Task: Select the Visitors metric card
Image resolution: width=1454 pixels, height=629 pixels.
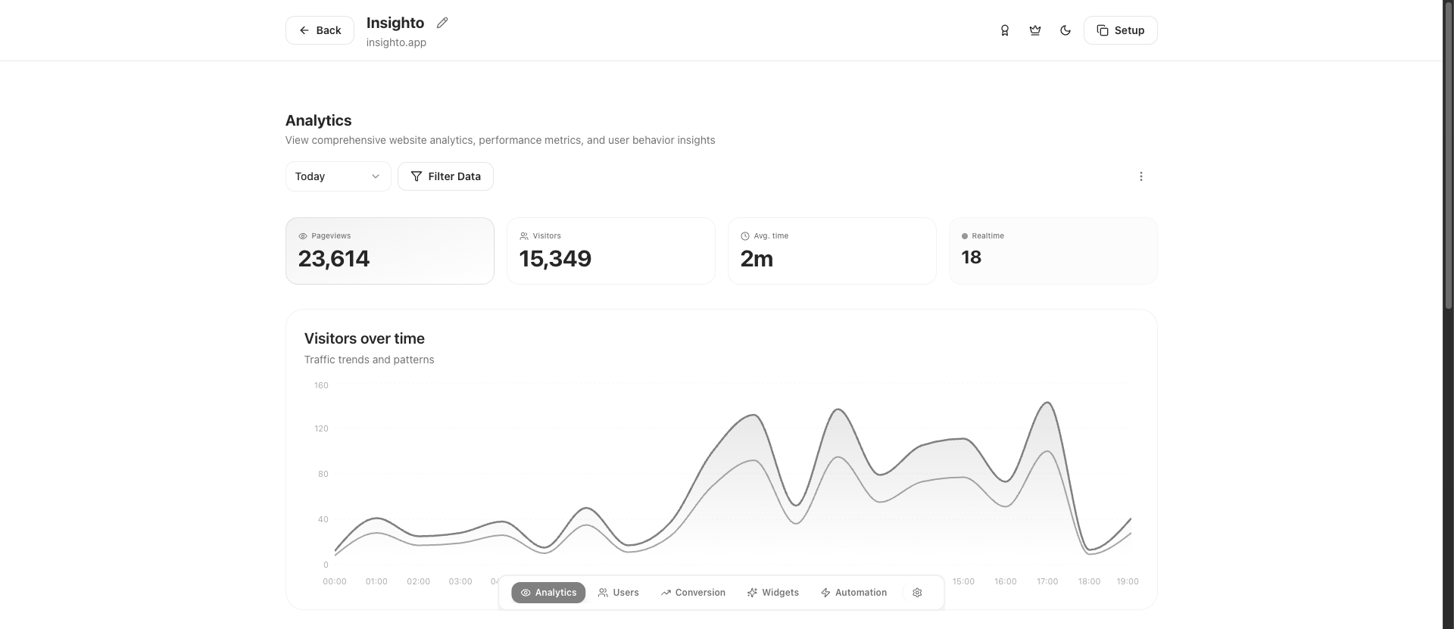Action: pyautogui.click(x=610, y=251)
